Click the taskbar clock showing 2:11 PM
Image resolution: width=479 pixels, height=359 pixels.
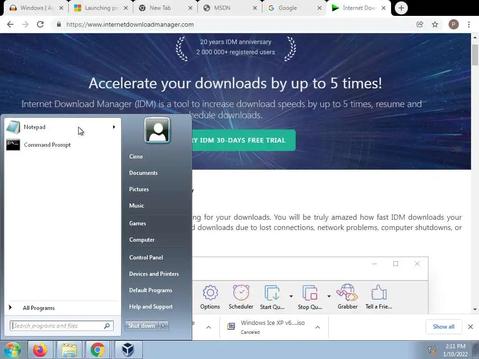[x=455, y=350]
